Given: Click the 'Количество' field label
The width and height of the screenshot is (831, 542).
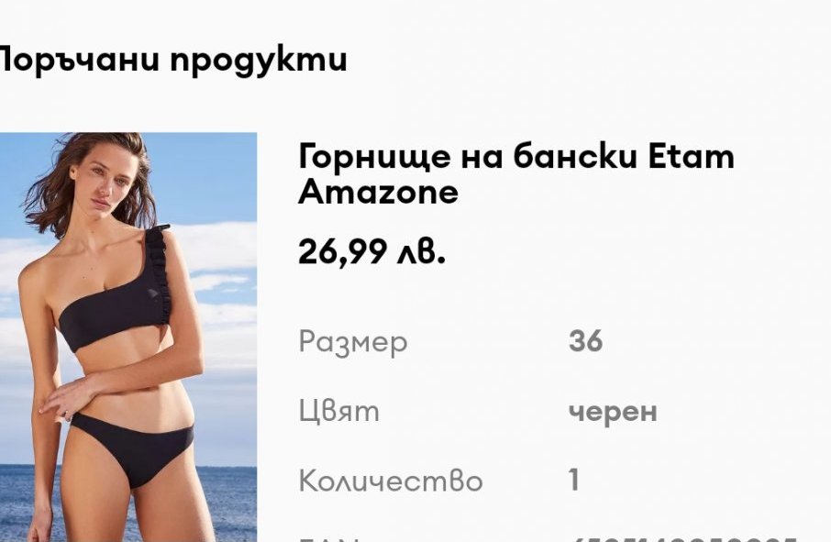Looking at the screenshot, I should click(391, 481).
